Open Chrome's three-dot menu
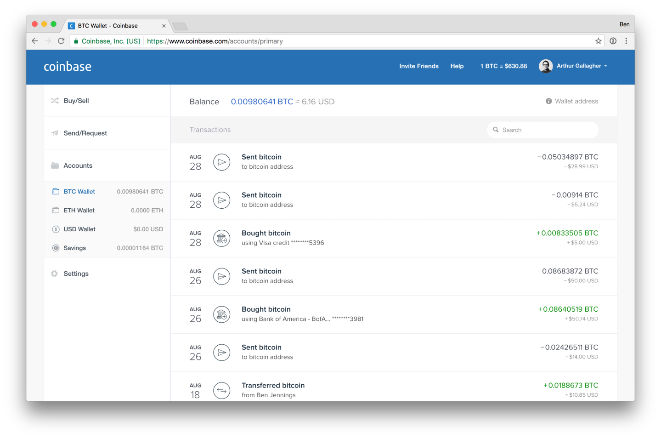Image resolution: width=661 pixels, height=439 pixels. tap(626, 41)
